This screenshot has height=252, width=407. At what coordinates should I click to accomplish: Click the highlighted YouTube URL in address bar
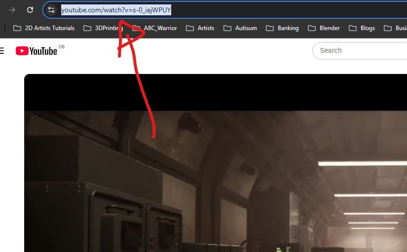(x=116, y=10)
